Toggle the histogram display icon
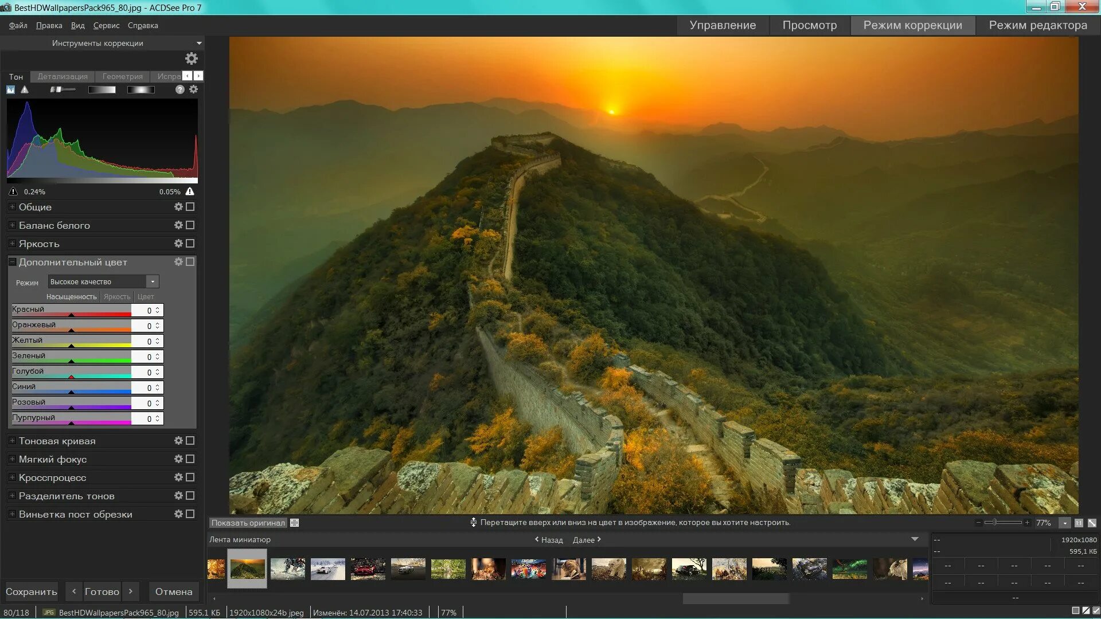The image size is (1101, 619). click(x=10, y=89)
